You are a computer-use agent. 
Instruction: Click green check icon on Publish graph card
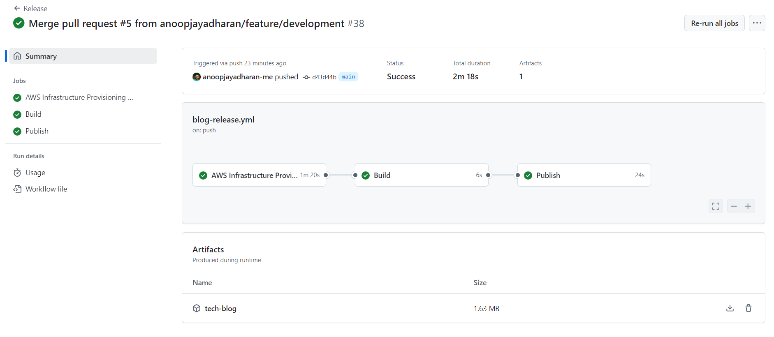[528, 175]
